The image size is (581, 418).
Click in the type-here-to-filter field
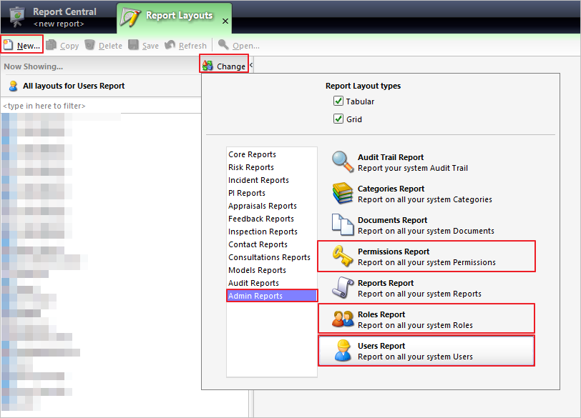point(101,106)
